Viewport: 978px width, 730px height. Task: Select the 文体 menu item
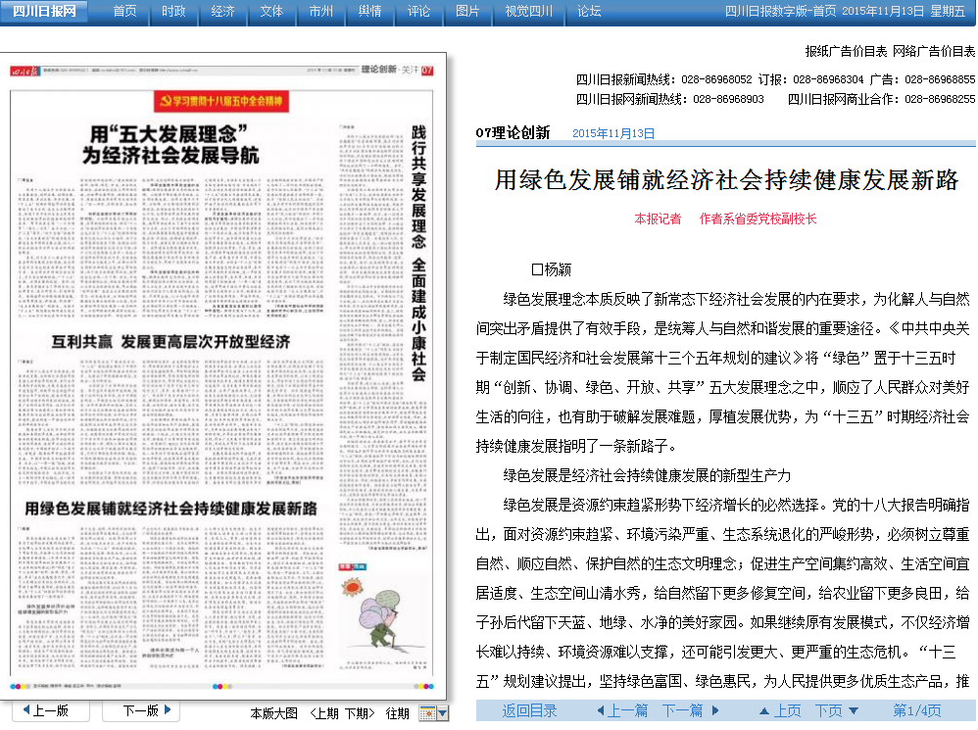[271, 11]
